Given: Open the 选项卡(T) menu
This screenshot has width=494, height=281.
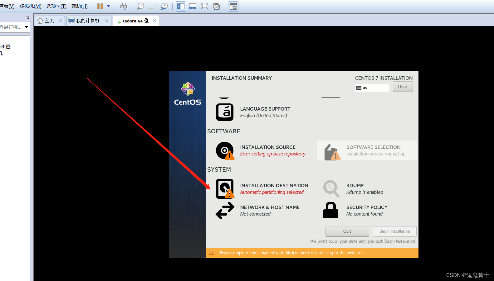Looking at the screenshot, I should click(x=56, y=6).
